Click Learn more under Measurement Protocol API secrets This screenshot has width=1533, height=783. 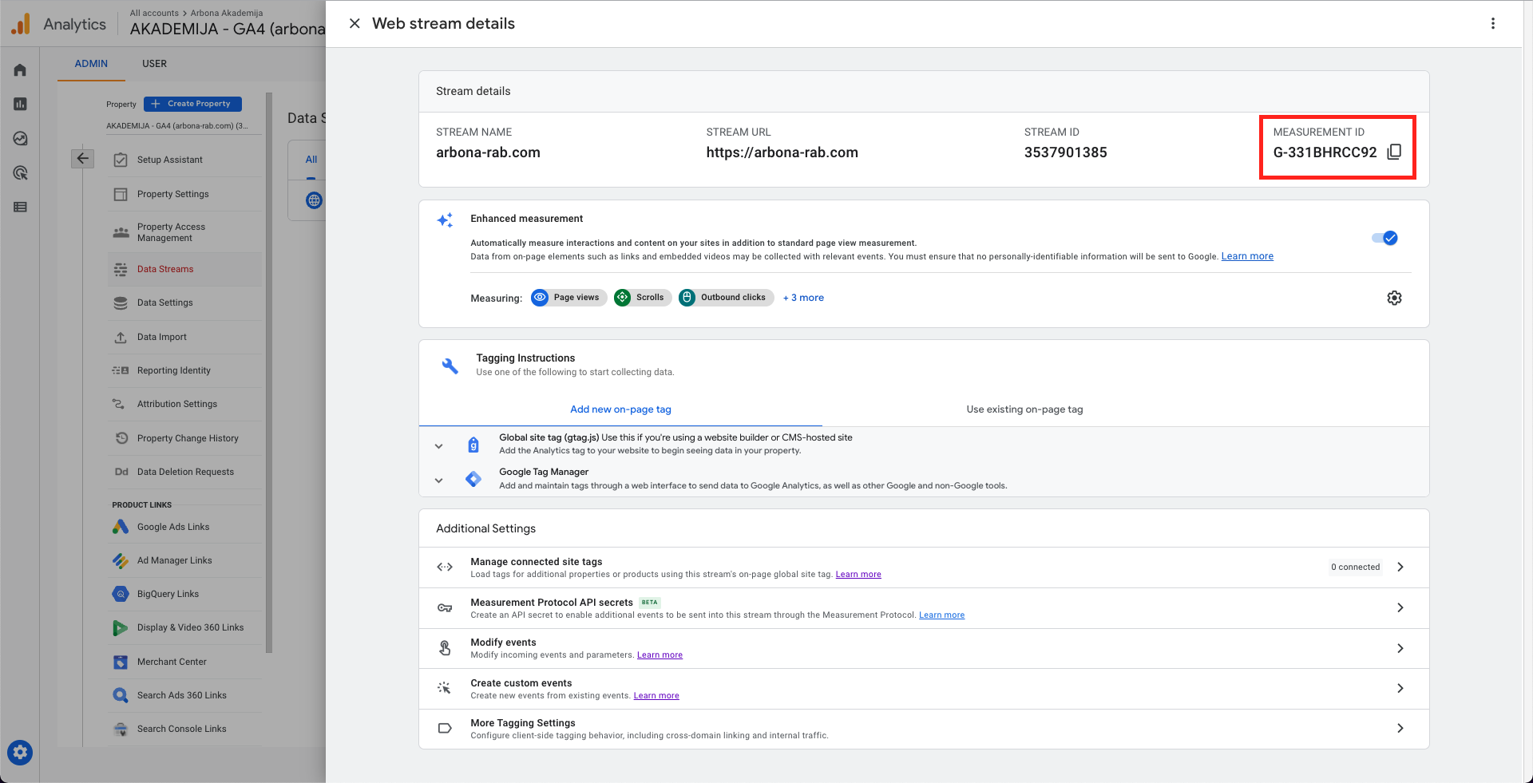pyautogui.click(x=941, y=615)
